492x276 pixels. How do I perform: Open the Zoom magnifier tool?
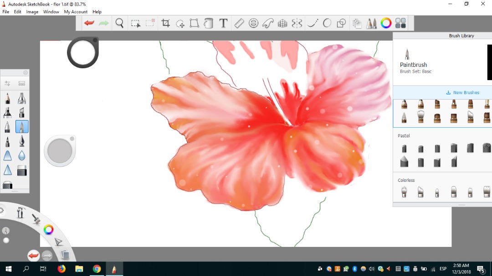coord(119,23)
